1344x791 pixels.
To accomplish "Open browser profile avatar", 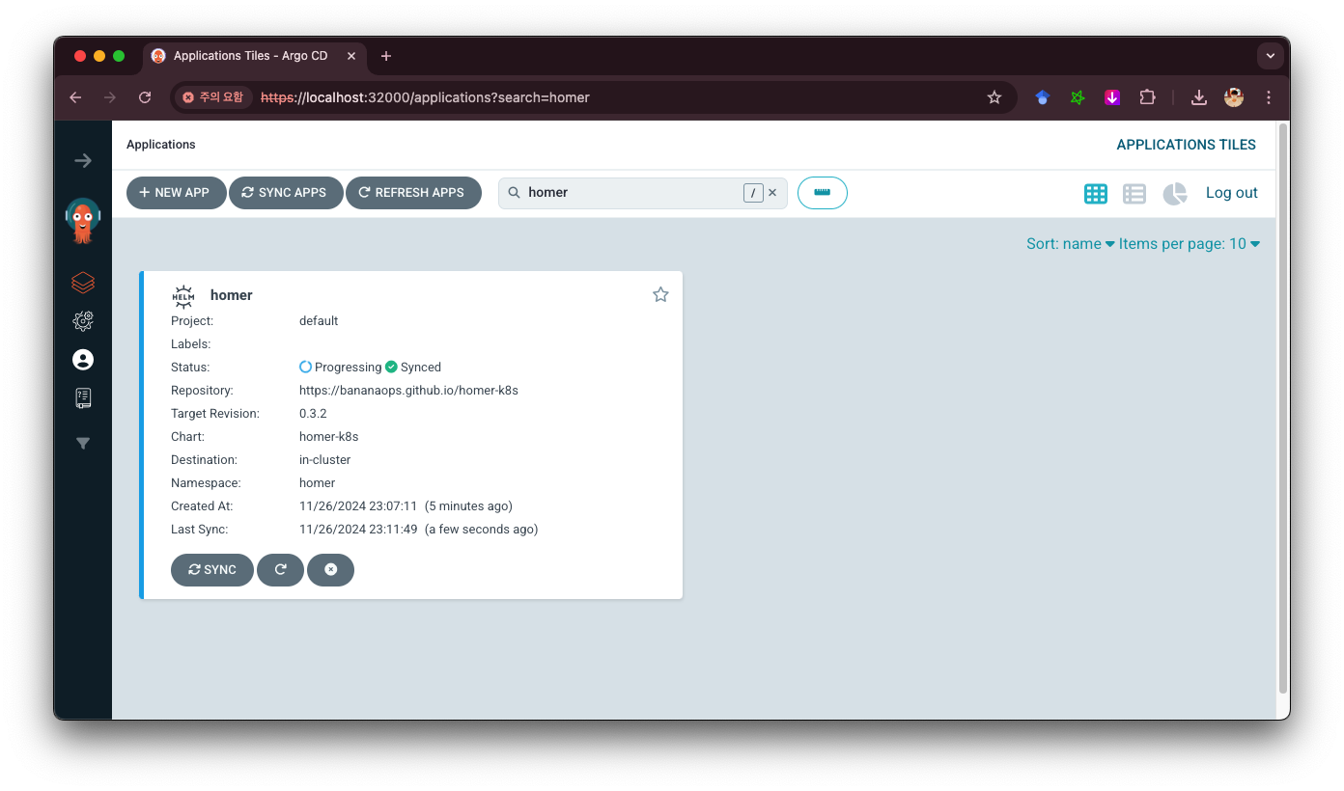I will 1234,97.
